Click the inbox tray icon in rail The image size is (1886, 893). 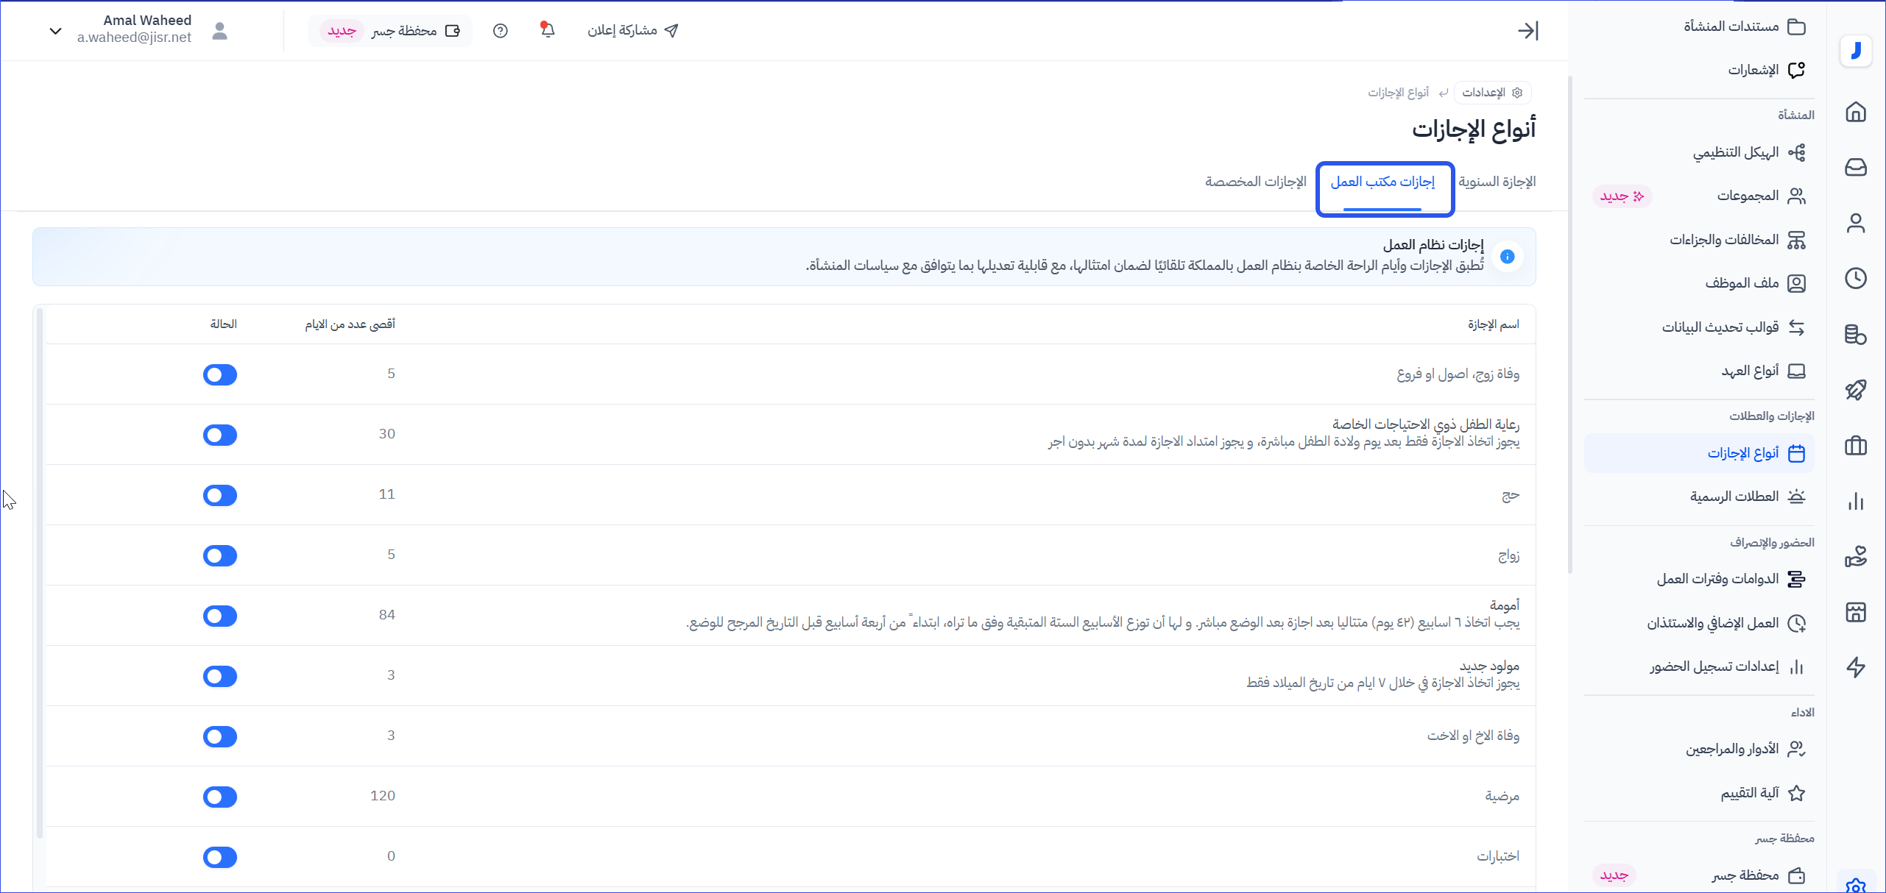[x=1856, y=167]
